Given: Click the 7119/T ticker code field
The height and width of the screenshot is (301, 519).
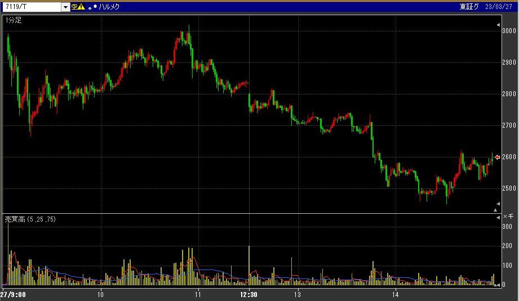Looking at the screenshot, I should [x=30, y=7].
